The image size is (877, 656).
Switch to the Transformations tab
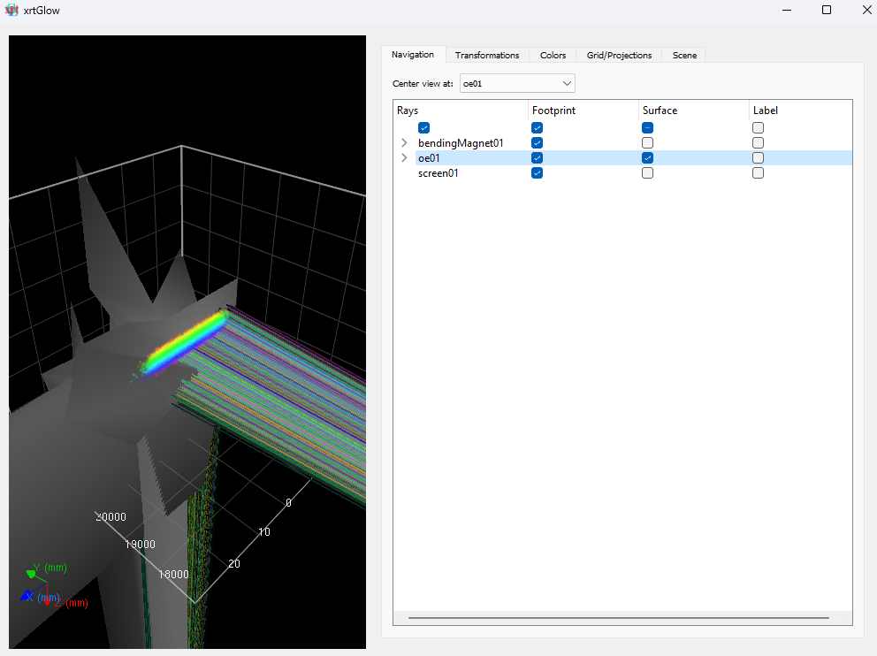486,55
